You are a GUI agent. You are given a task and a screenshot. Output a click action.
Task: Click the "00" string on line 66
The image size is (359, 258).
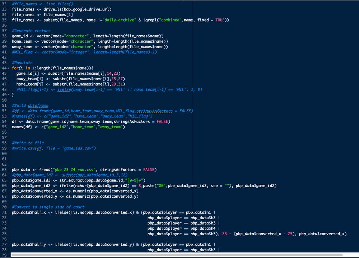(161, 186)
